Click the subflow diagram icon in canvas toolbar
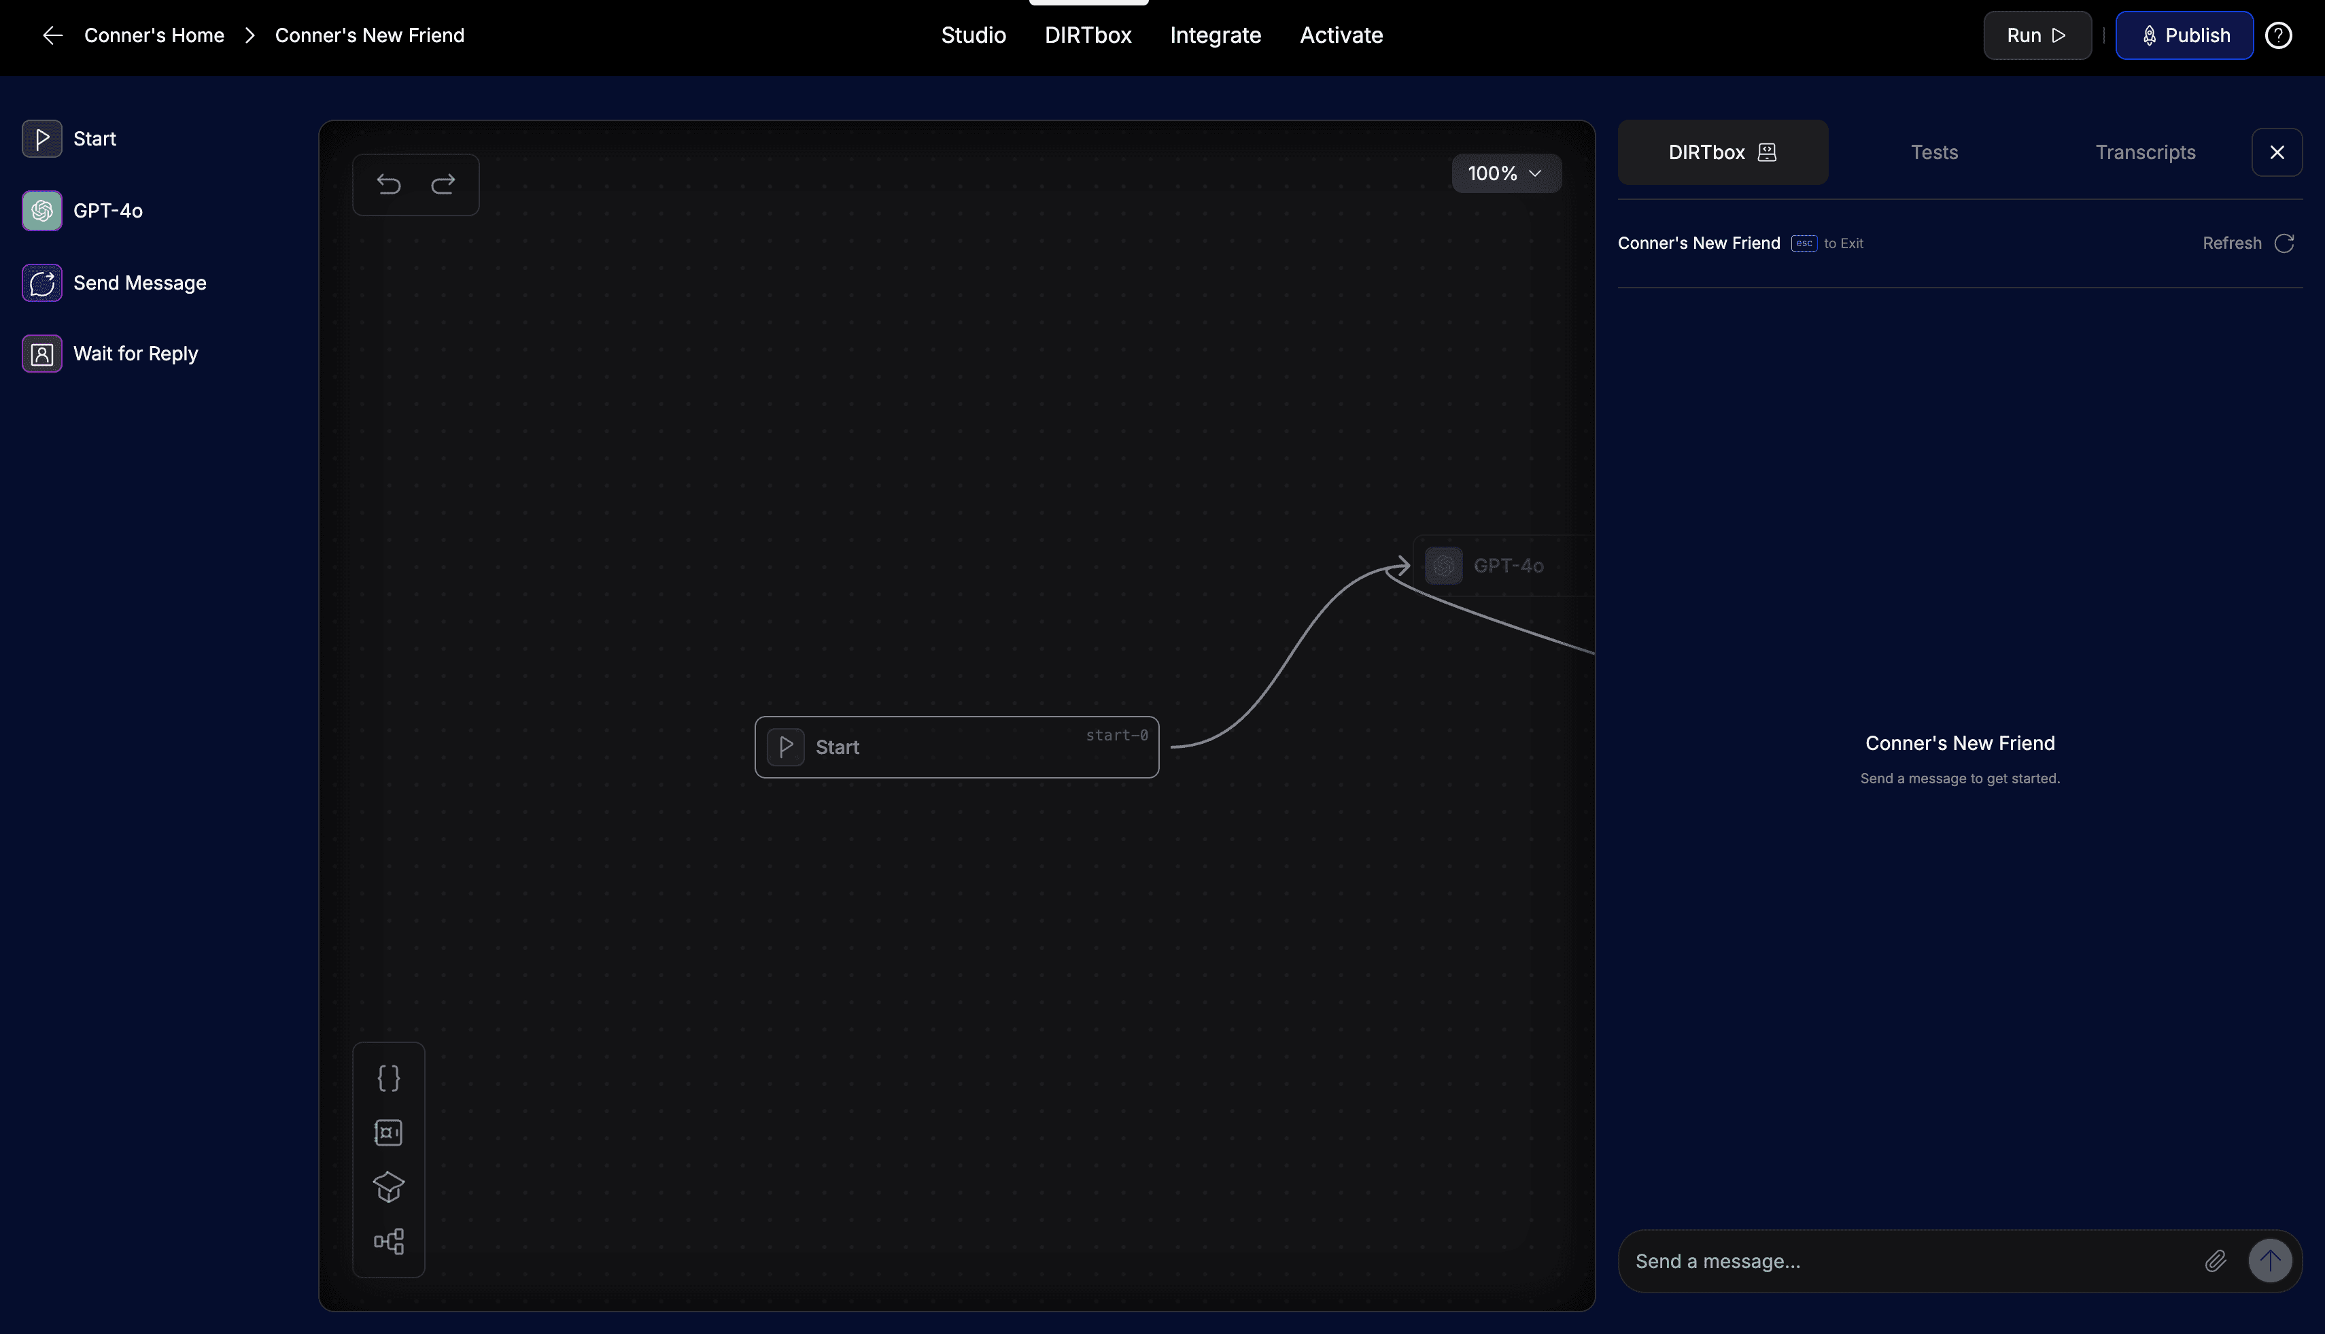Screen dimensions: 2325x1334 click(x=388, y=1242)
